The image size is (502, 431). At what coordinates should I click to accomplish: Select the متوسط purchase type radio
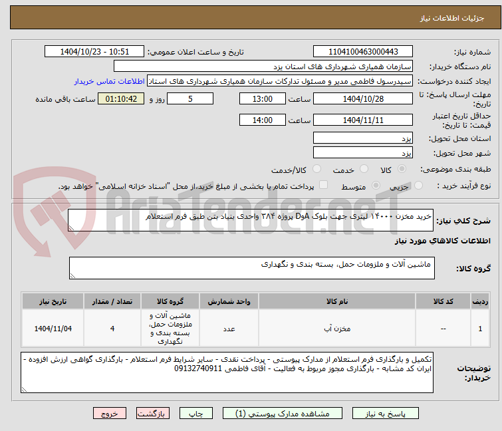tap(376, 186)
